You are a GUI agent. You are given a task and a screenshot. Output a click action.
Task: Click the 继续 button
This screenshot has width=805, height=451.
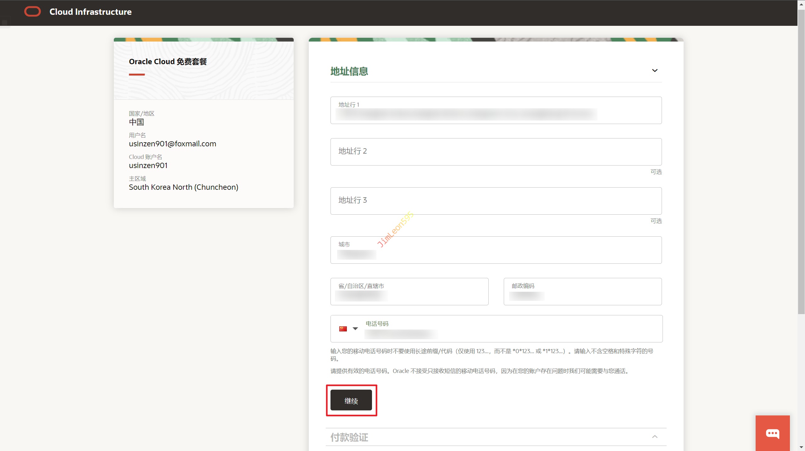(351, 400)
